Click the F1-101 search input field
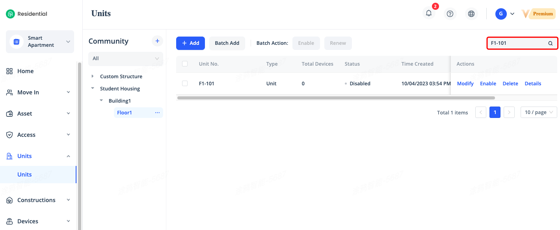 pos(516,43)
